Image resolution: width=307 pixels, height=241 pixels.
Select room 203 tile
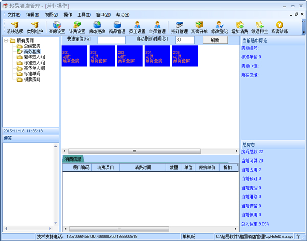[x=130, y=56]
